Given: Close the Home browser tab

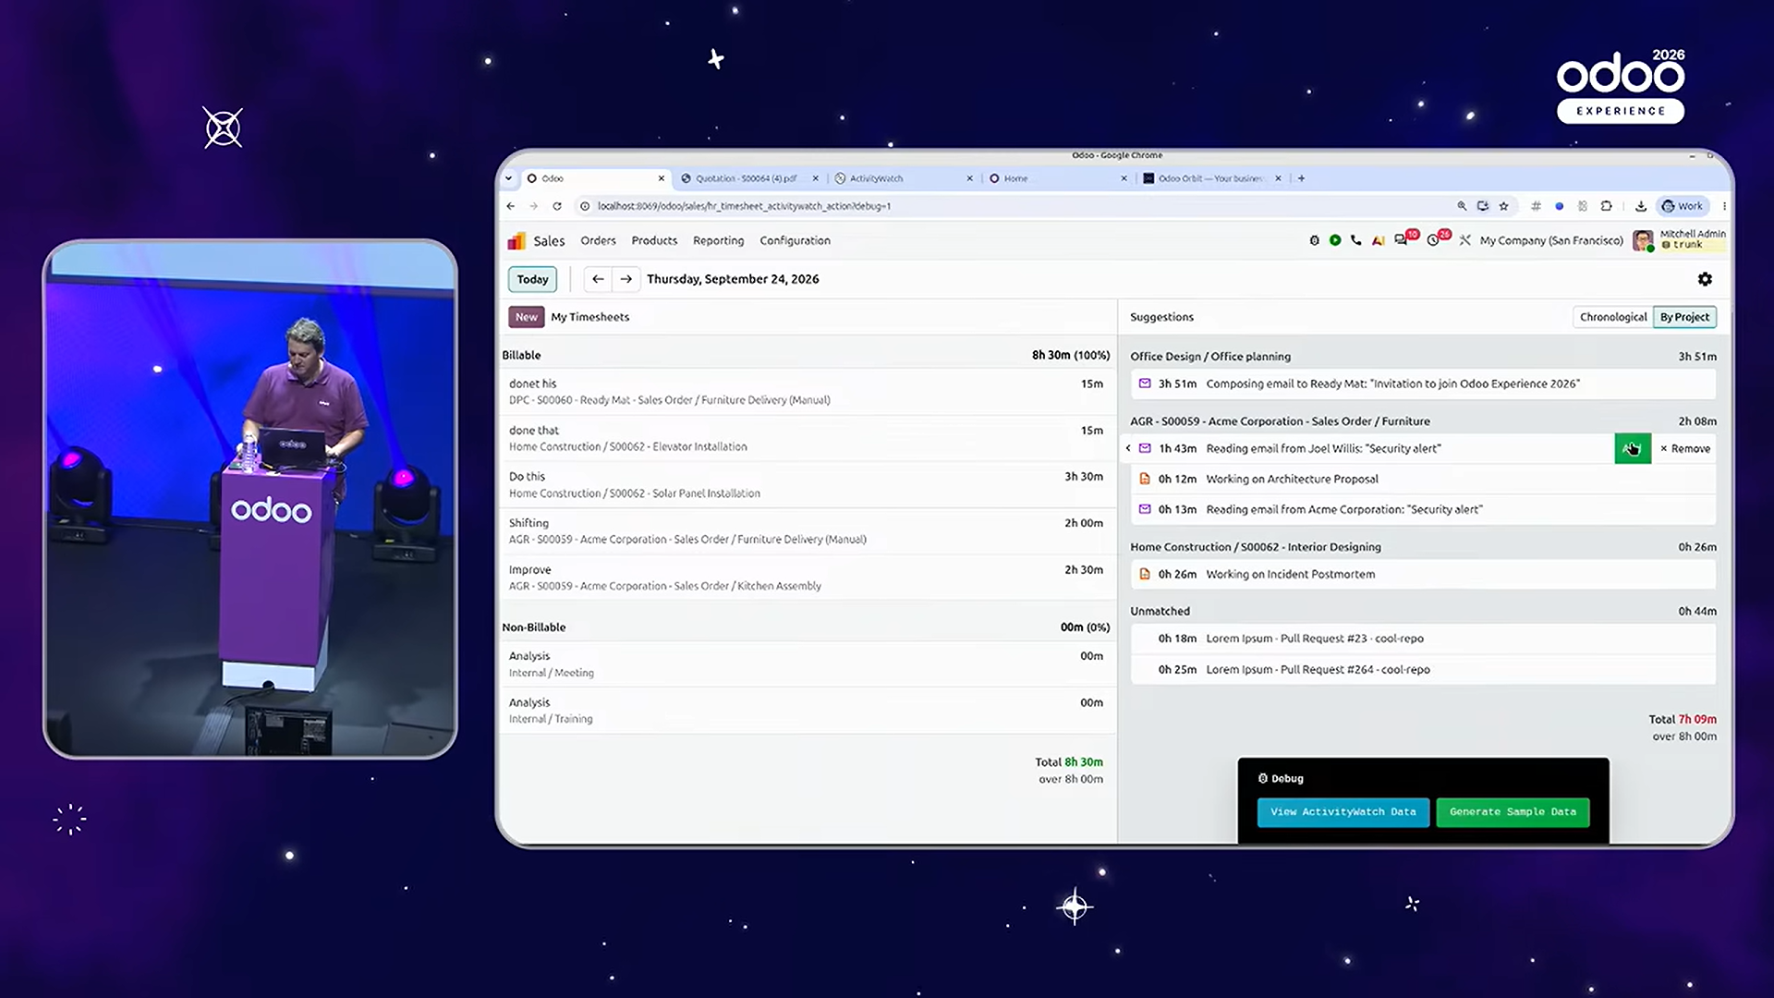Looking at the screenshot, I should [x=1124, y=178].
